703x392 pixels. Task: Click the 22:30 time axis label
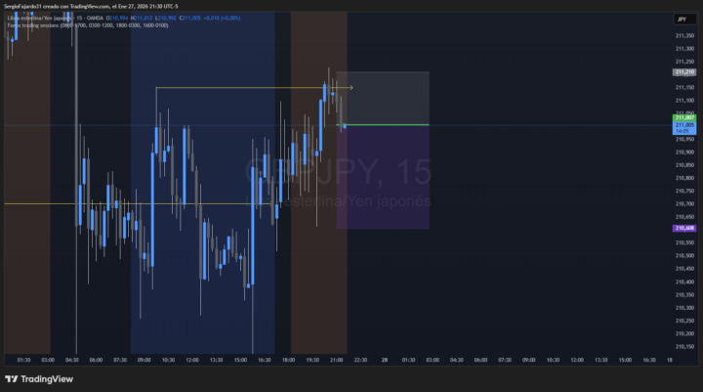tap(360, 360)
